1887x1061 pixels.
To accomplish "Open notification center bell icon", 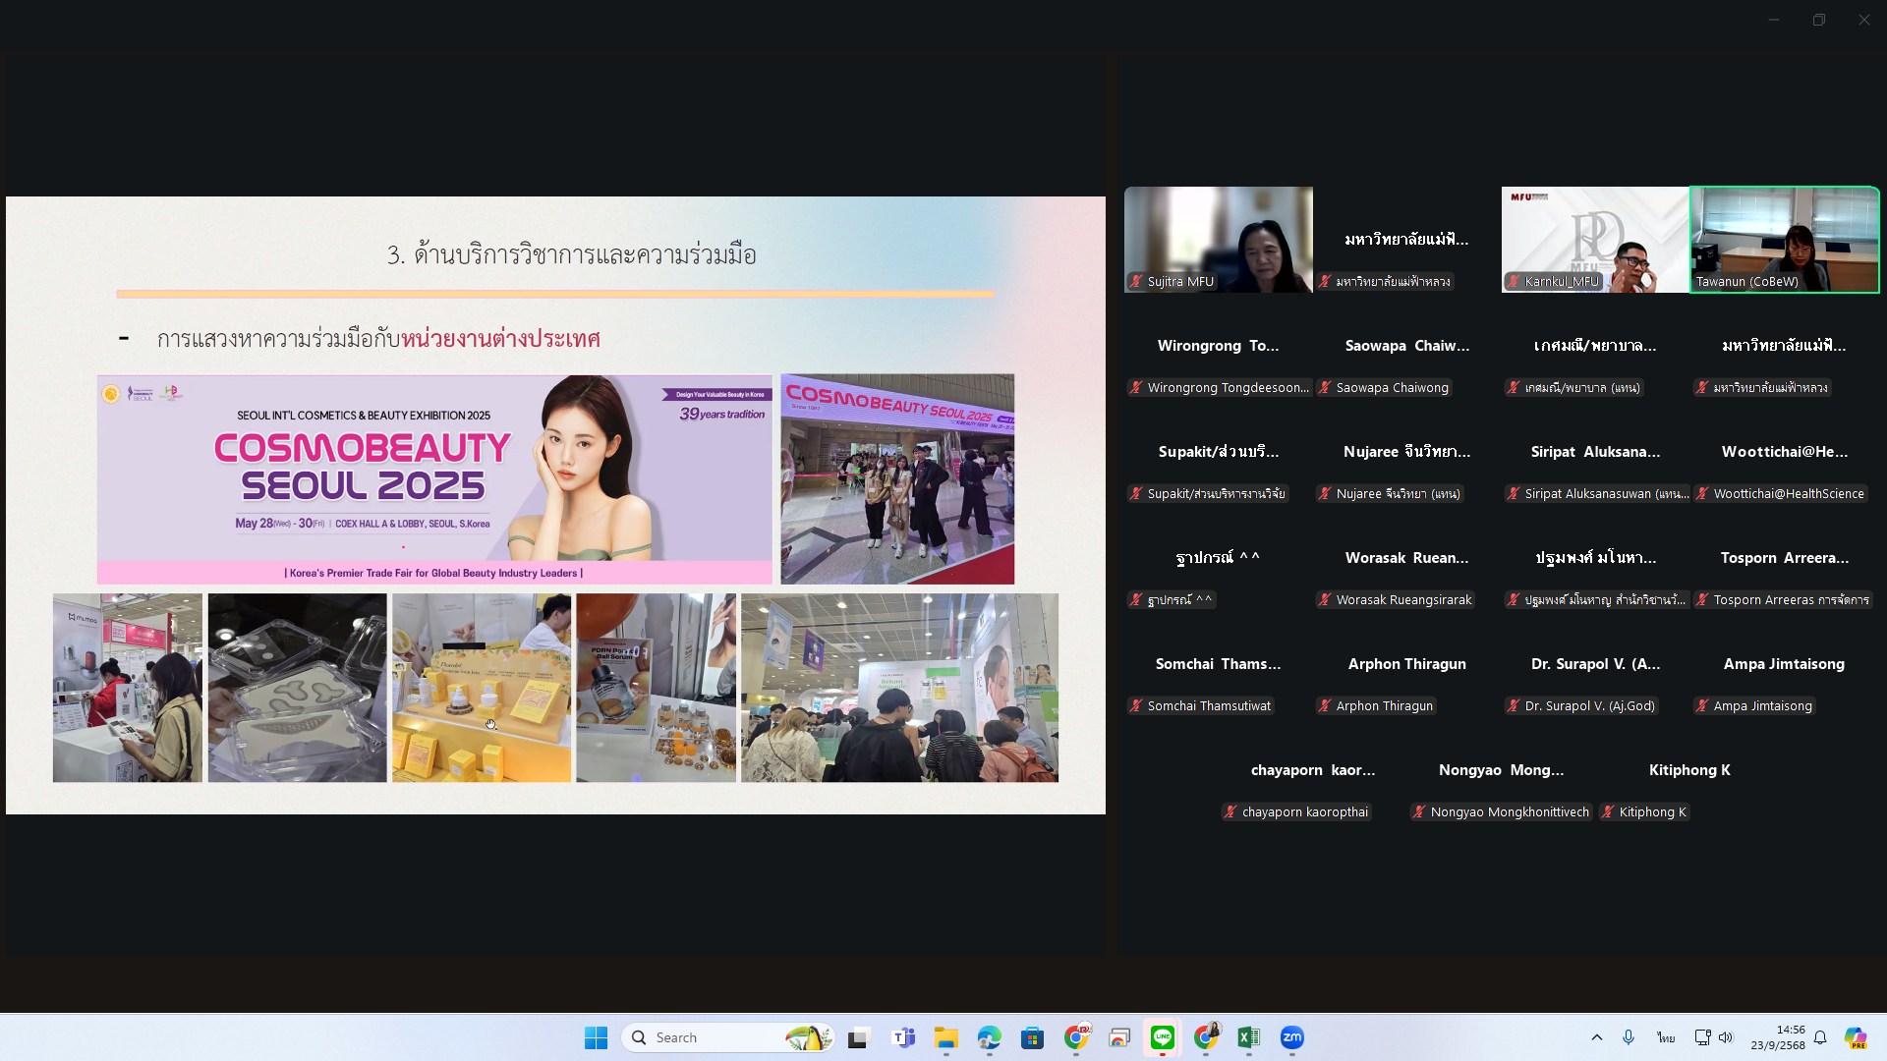I will click(x=1820, y=1037).
